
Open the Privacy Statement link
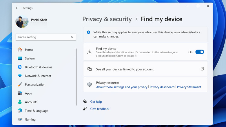click(189, 87)
